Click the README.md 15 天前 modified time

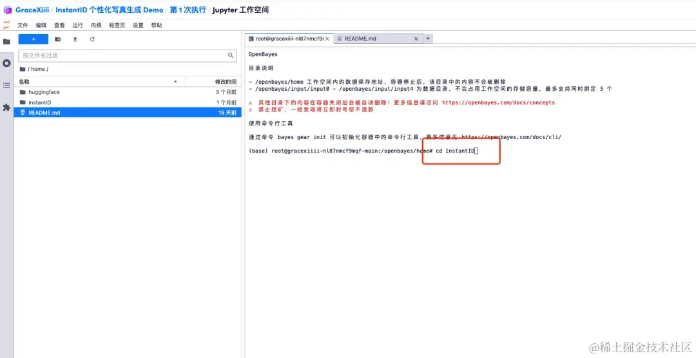point(227,113)
